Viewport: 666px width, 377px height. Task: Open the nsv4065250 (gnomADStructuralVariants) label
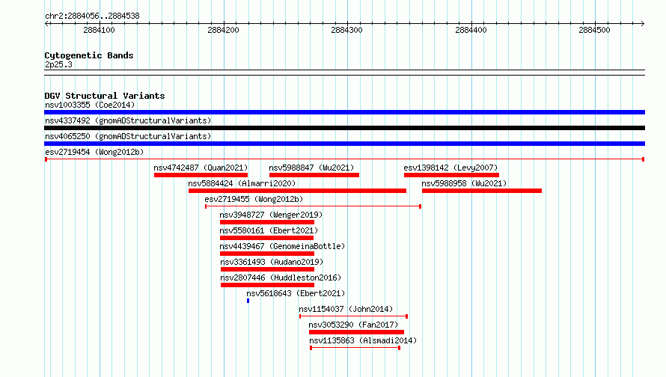tap(128, 136)
